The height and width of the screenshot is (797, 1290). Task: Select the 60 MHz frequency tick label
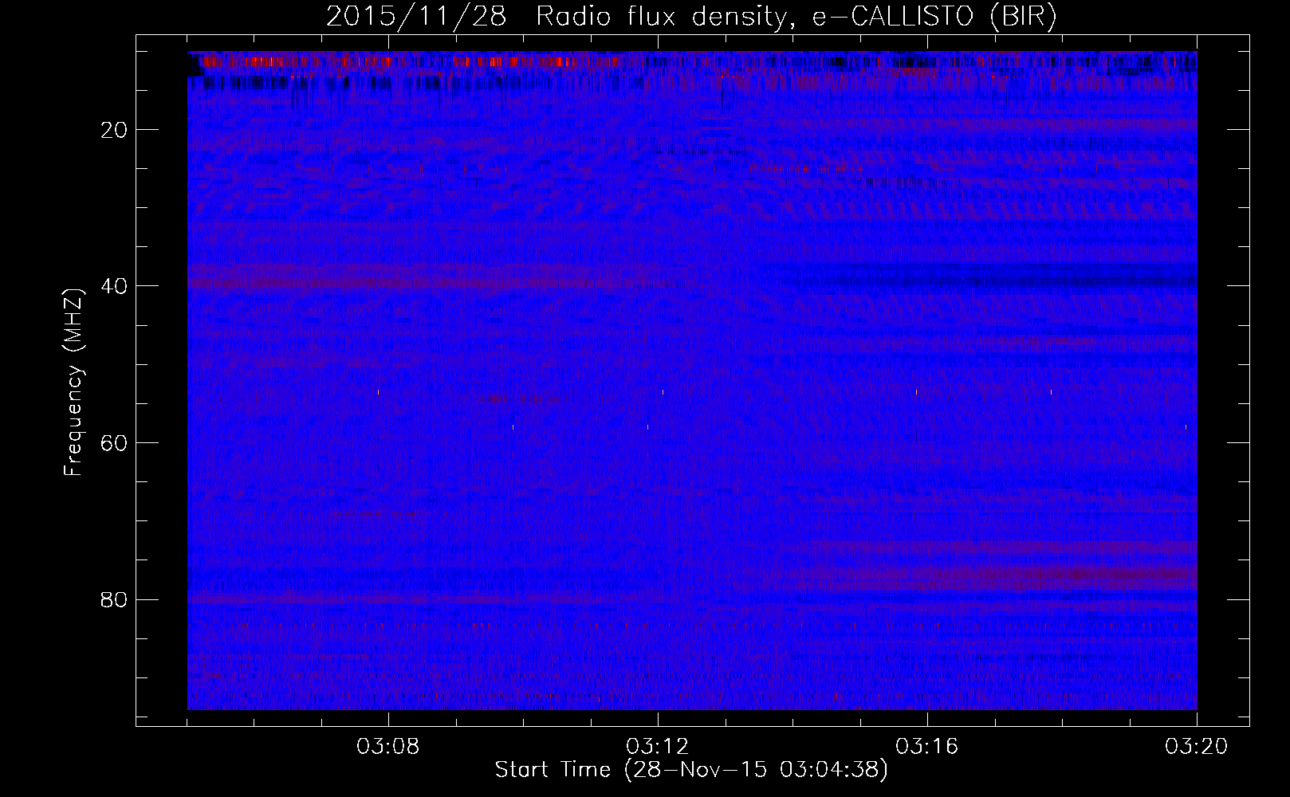pos(115,443)
